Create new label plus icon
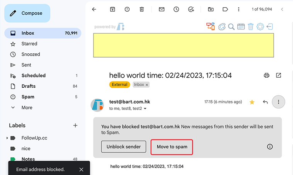 tap(75, 125)
